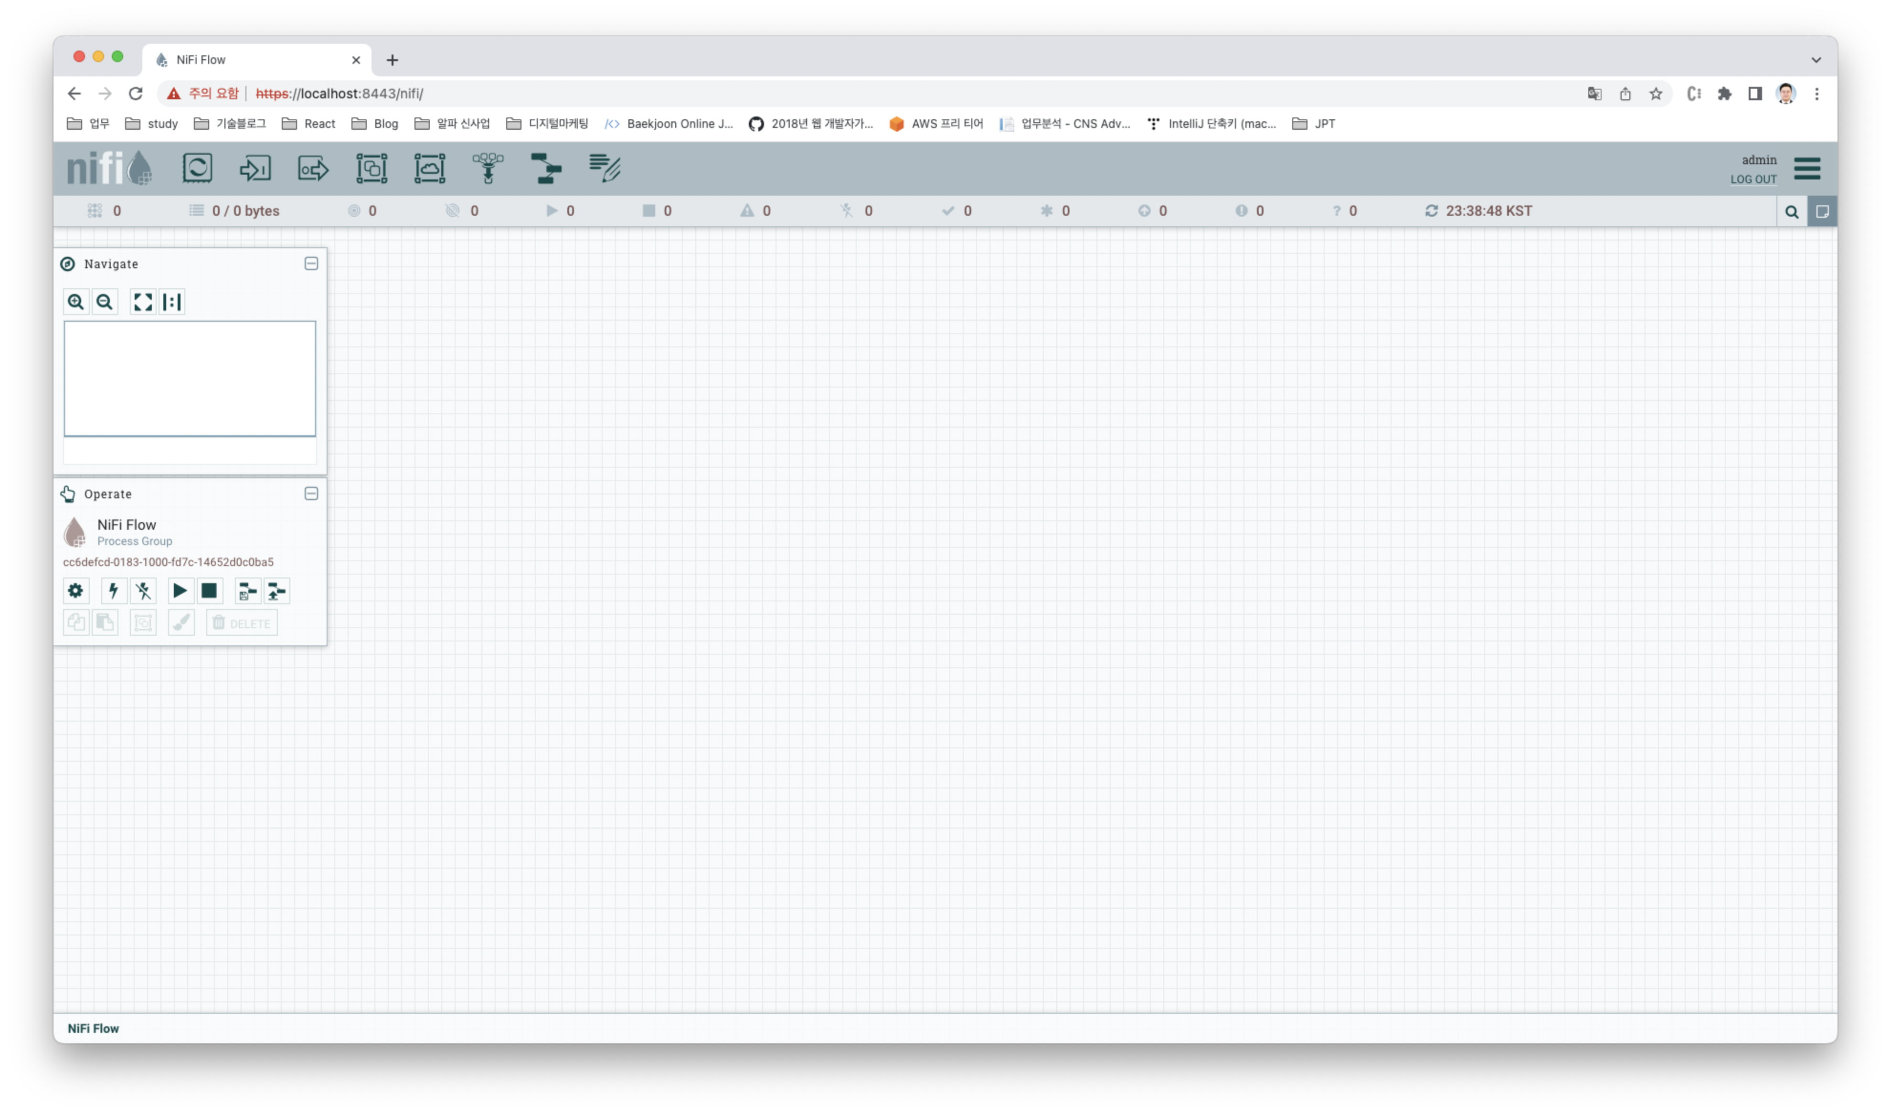Viewport: 1891px width, 1114px height.
Task: Disable components with crossed lightning icon
Action: tap(143, 591)
